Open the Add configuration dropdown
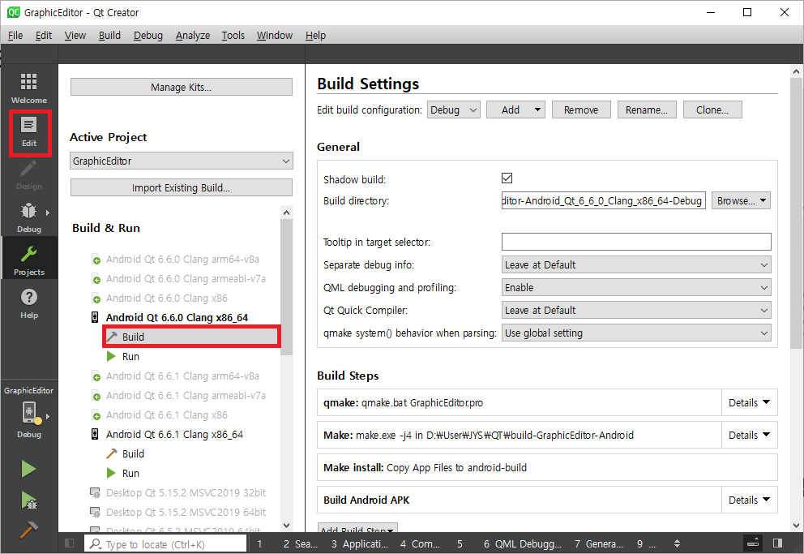This screenshot has width=804, height=554. [x=515, y=110]
